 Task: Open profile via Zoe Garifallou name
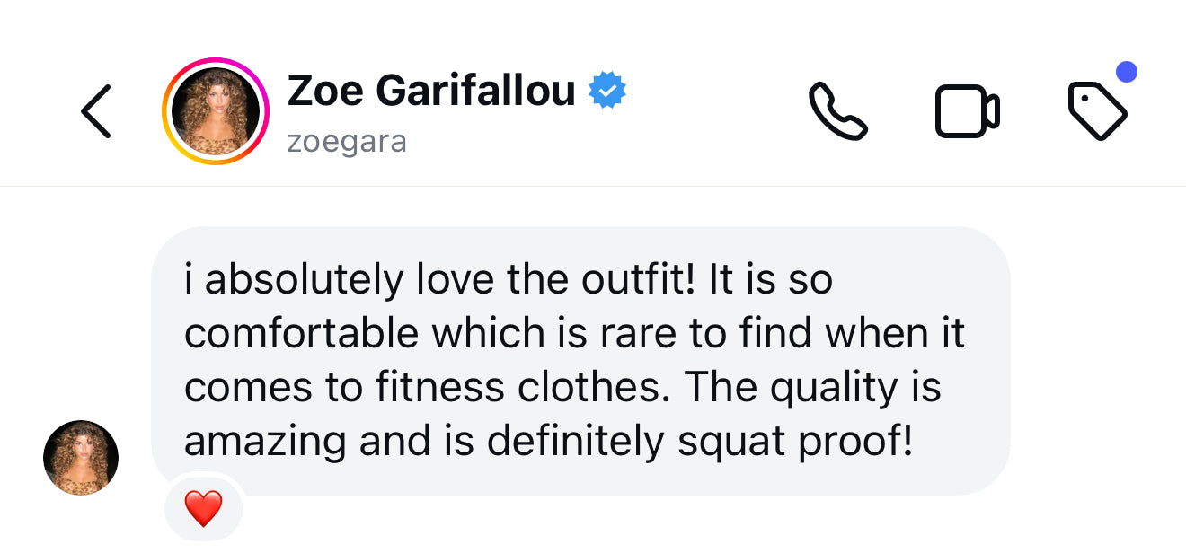(x=431, y=91)
